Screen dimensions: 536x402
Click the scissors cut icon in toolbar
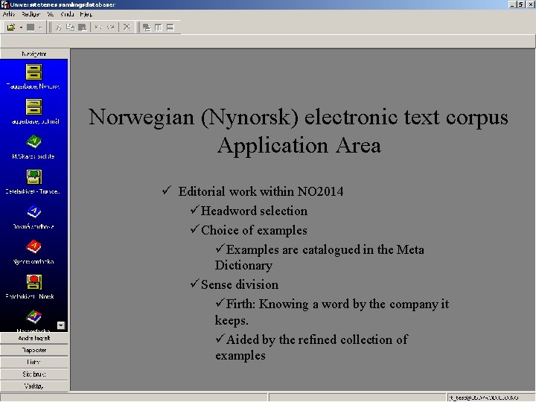pyautogui.click(x=59, y=28)
